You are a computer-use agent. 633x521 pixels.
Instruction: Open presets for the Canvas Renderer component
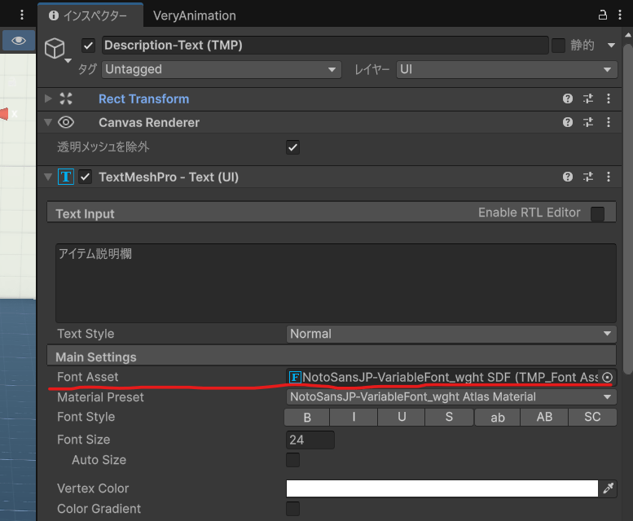pyautogui.click(x=588, y=122)
